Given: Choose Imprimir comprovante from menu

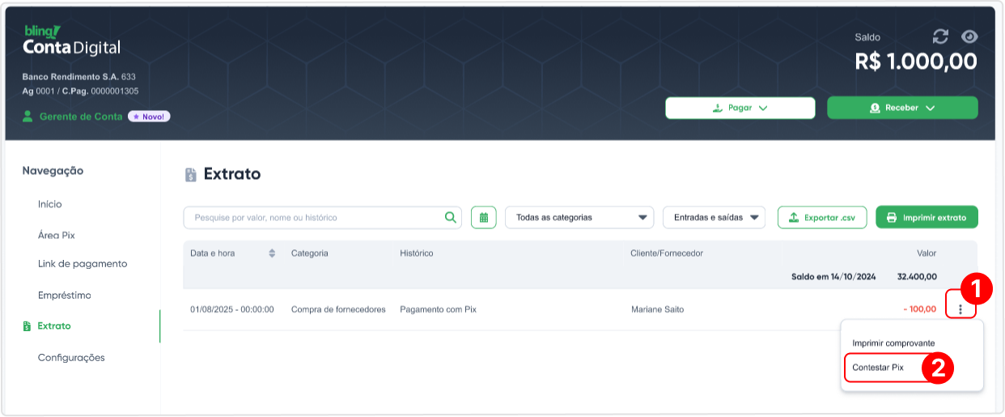Looking at the screenshot, I should tap(893, 343).
